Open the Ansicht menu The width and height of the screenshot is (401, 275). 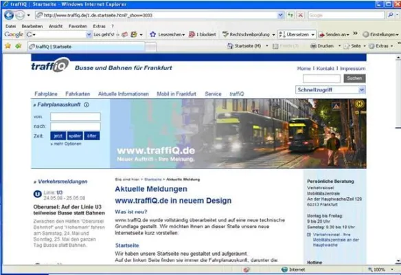pyautogui.click(x=56, y=26)
